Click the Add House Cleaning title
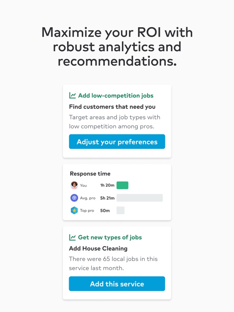 [x=98, y=249]
